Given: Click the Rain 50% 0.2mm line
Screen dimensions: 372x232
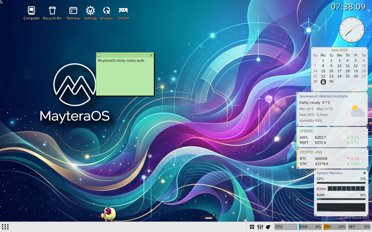Looking at the screenshot, I should pyautogui.click(x=314, y=115).
